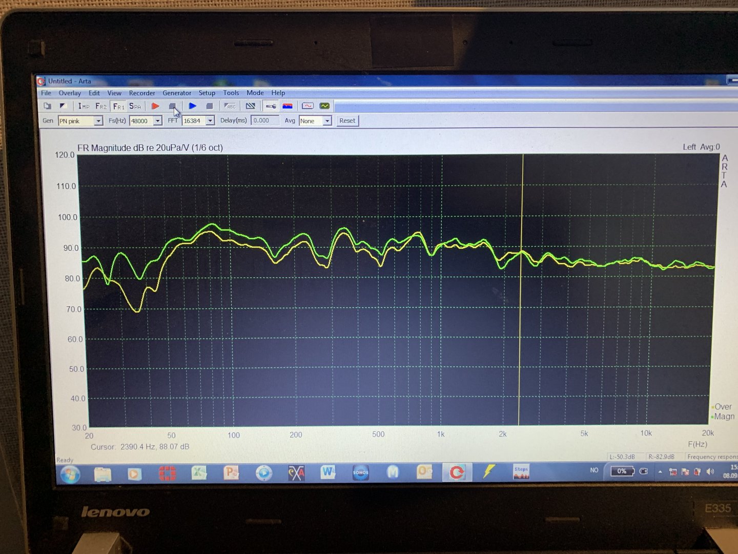This screenshot has width=738, height=554.
Task: Open the View menu
Action: coord(114,93)
